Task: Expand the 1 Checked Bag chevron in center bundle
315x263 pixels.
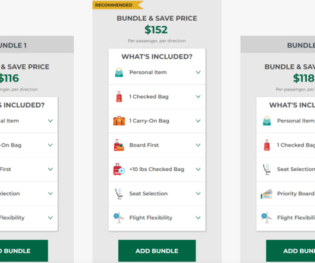Action: [198, 97]
